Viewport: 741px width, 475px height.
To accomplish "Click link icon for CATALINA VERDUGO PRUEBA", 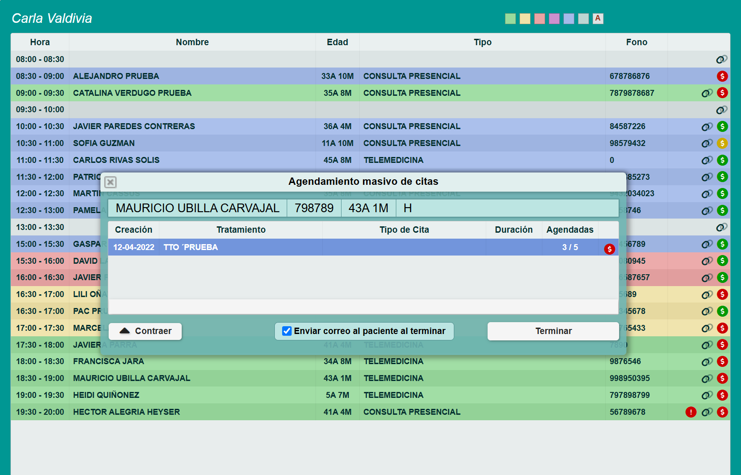I will click(x=707, y=93).
